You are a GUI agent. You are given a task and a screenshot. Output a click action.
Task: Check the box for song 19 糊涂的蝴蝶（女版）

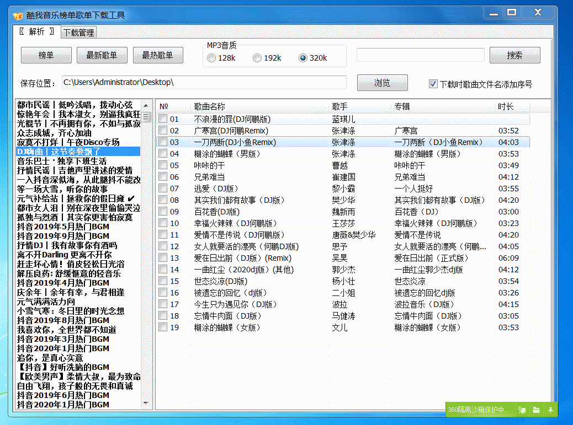(x=163, y=327)
